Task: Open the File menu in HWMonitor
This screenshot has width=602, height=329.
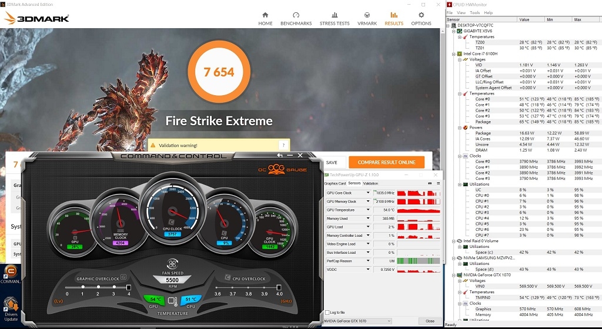Action: [x=450, y=13]
